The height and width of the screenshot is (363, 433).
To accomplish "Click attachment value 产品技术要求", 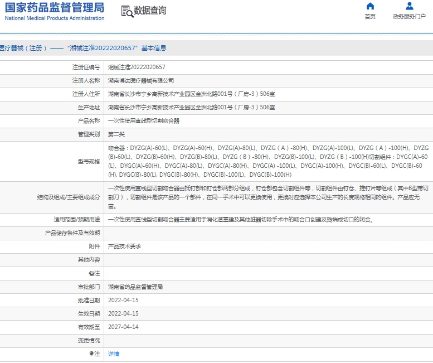I will pyautogui.click(x=124, y=246).
